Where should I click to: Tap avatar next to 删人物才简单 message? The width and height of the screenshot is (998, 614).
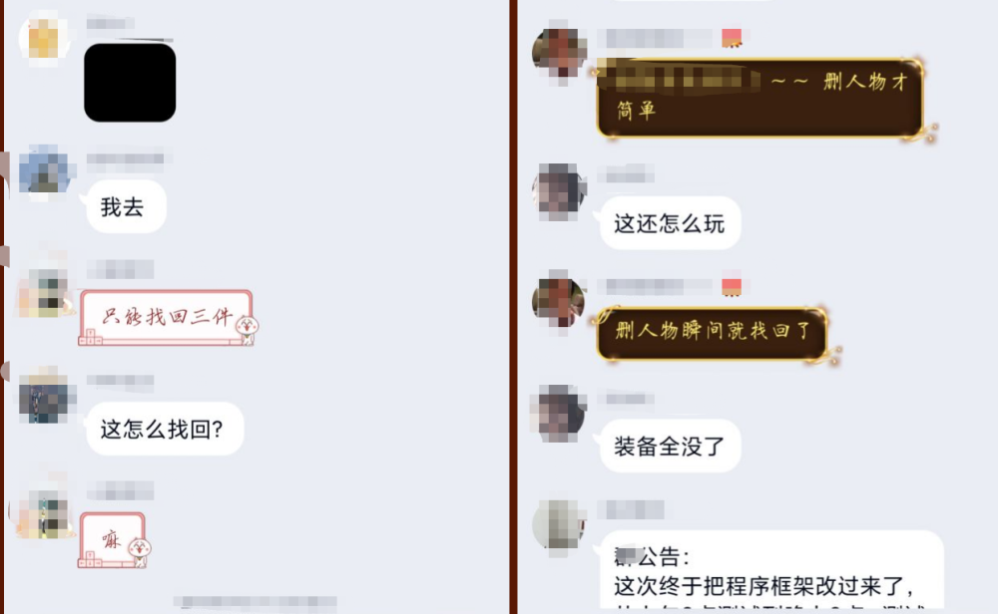click(x=559, y=53)
